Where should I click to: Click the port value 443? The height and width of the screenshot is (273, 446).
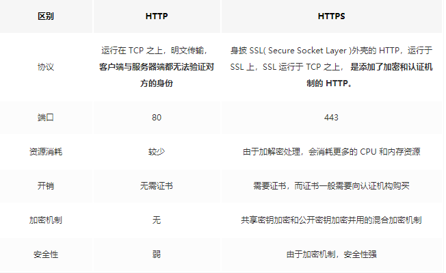tap(331, 118)
